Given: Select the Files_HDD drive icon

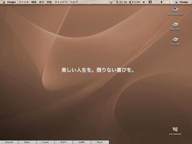Looking at the screenshot, I should coord(175,40).
